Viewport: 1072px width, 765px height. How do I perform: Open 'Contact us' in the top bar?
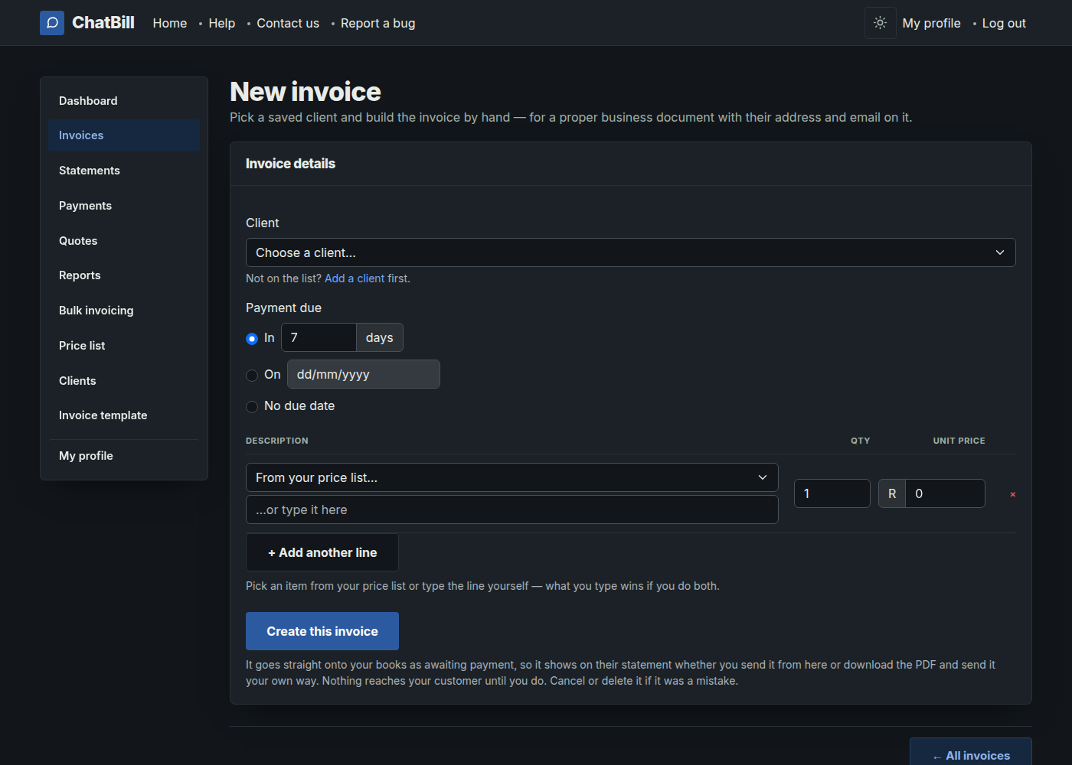(x=288, y=23)
